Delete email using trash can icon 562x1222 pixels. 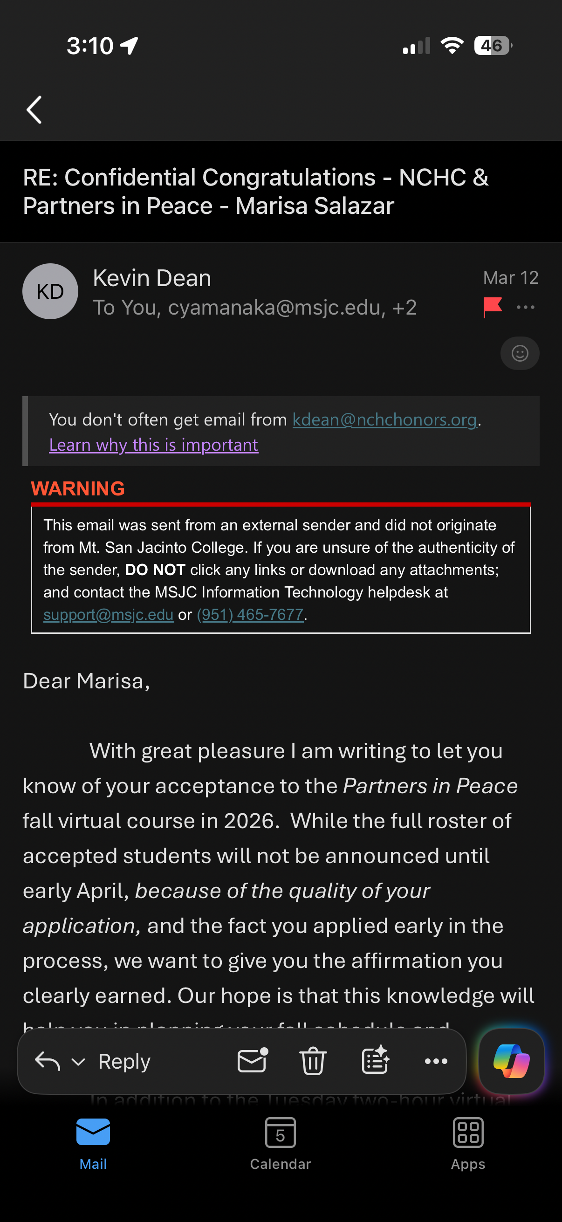(x=313, y=1061)
